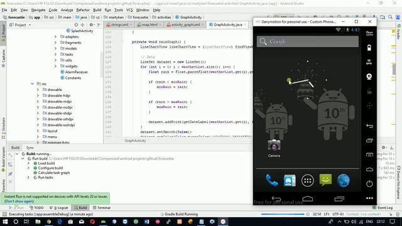Expand the models folder
The image size is (402, 226).
pyautogui.click(x=56, y=48)
